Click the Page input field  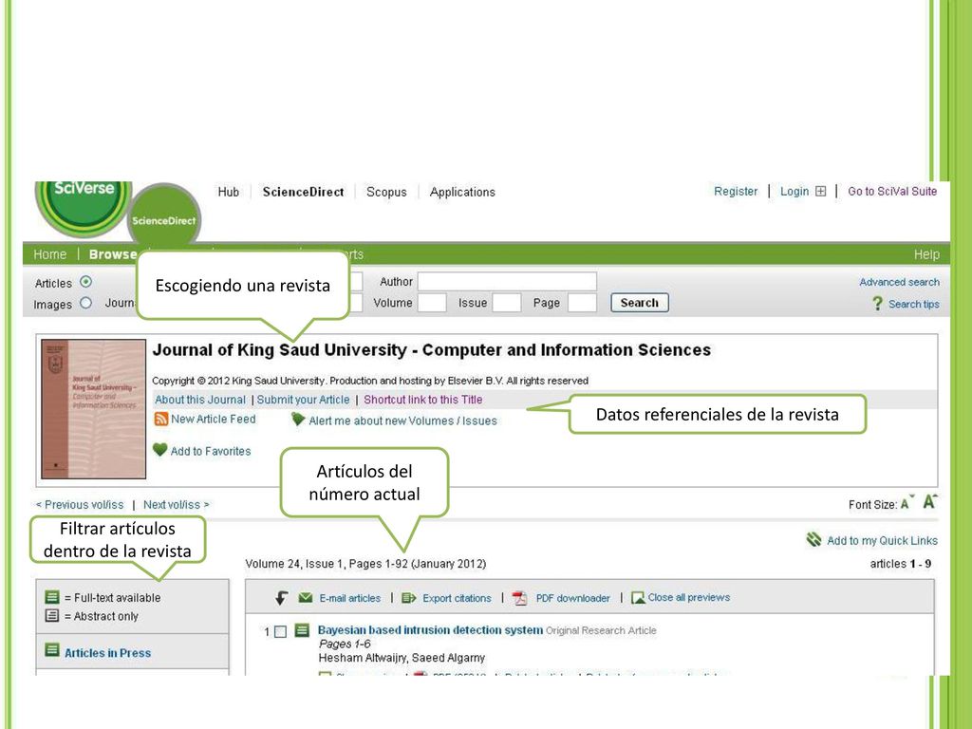tap(582, 303)
